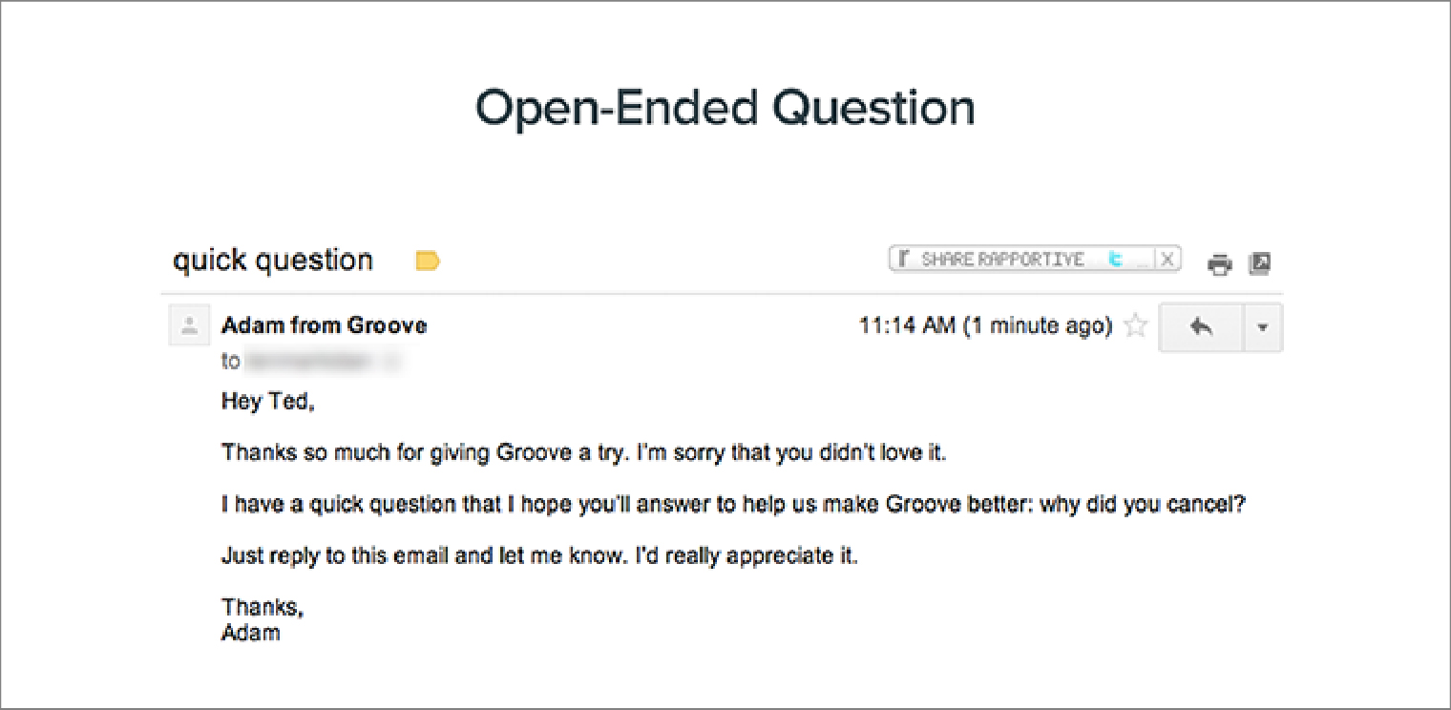This screenshot has width=1451, height=710.
Task: Select the greeting line 'Hey Ted,'
Action: pos(265,402)
